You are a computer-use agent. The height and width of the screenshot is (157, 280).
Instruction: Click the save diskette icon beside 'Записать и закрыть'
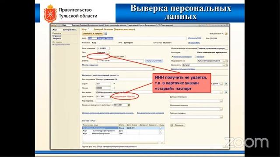point(106,34)
